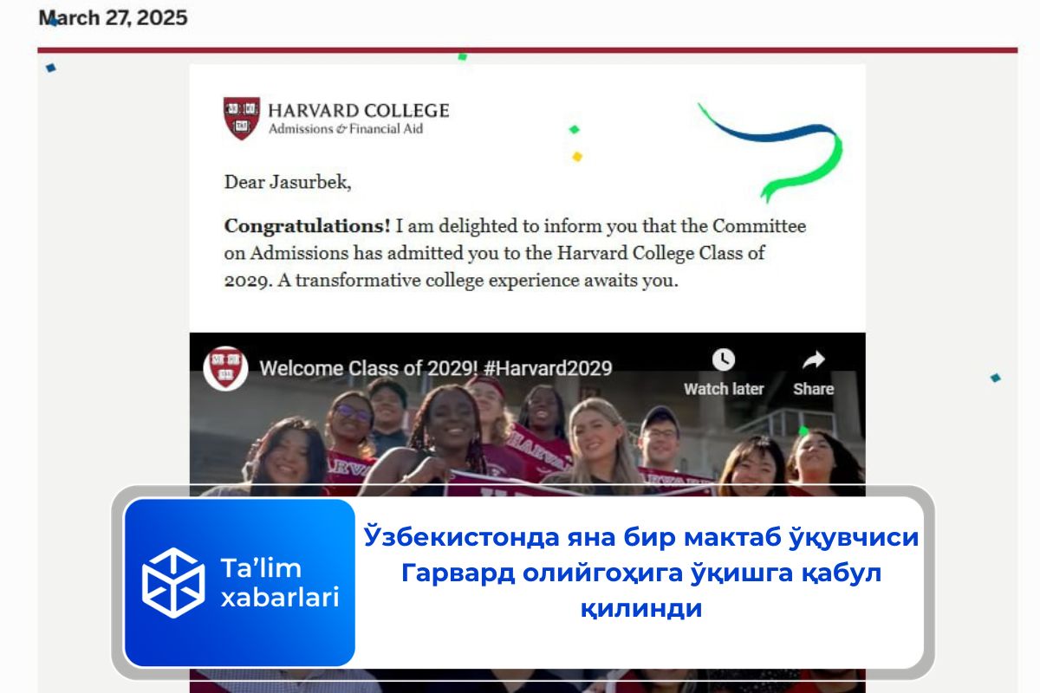Click the yellow confetti square

coord(577,157)
